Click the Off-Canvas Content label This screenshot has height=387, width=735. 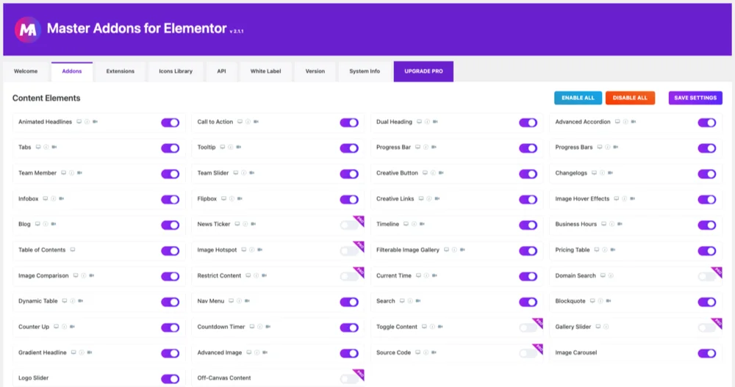coord(224,378)
